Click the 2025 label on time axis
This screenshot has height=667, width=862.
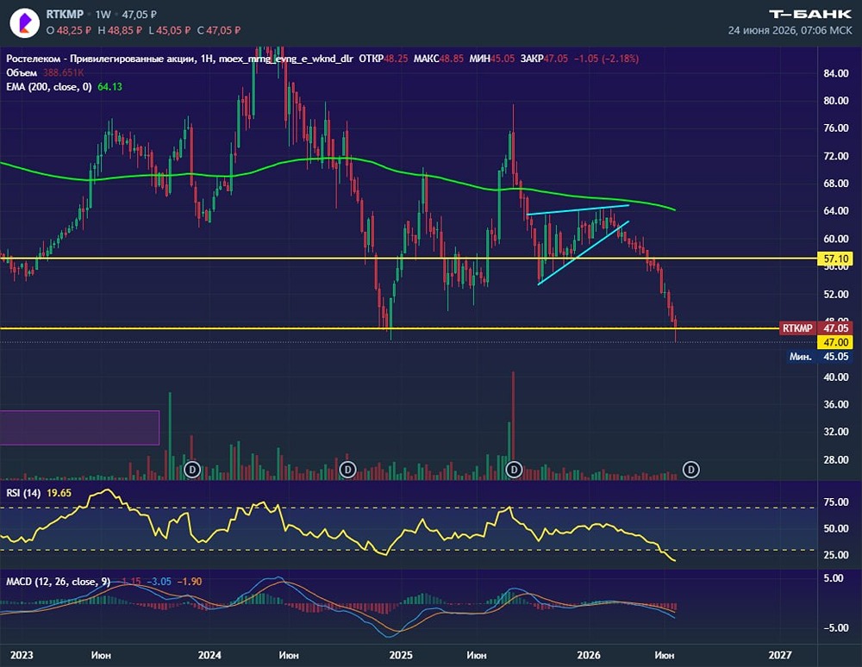[400, 655]
